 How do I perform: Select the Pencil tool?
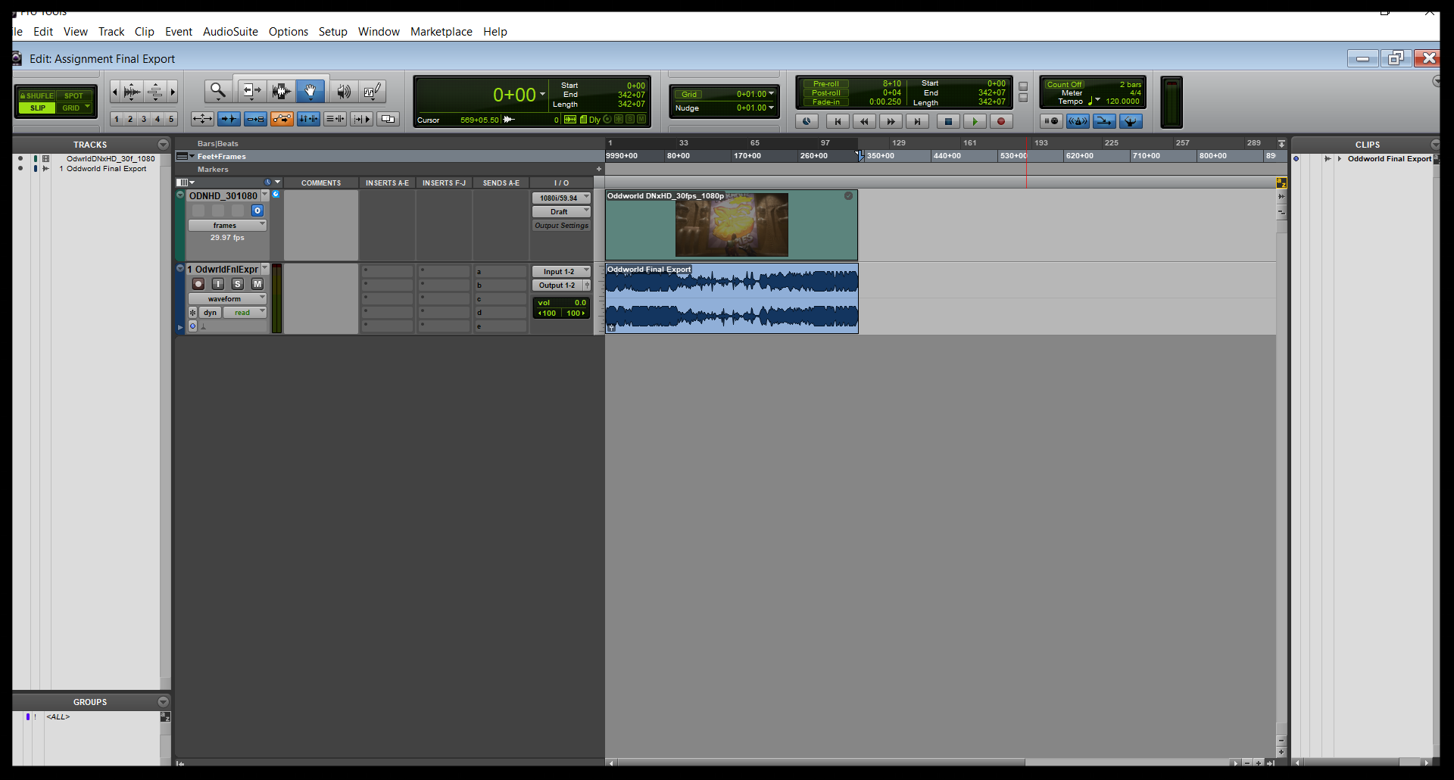click(372, 92)
